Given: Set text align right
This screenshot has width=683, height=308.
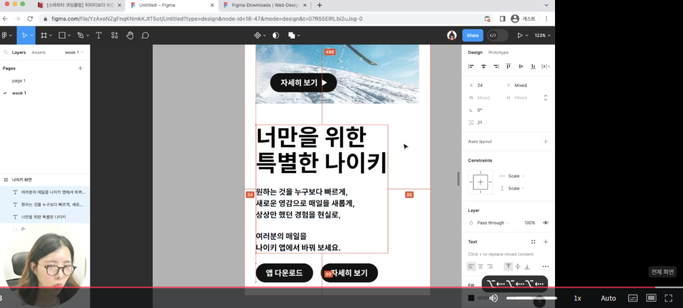Looking at the screenshot, I should (x=490, y=267).
